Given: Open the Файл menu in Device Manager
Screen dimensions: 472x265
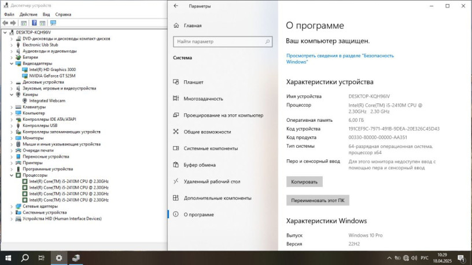Looking at the screenshot, I should [9, 14].
